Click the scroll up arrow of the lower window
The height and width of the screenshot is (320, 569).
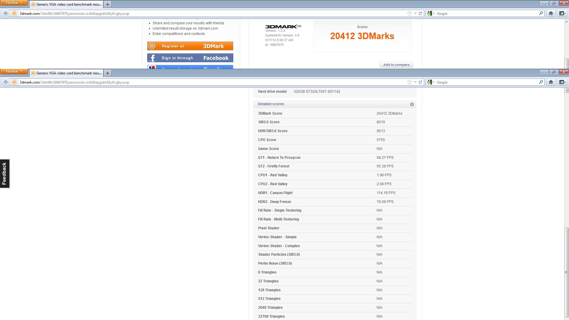(x=566, y=91)
